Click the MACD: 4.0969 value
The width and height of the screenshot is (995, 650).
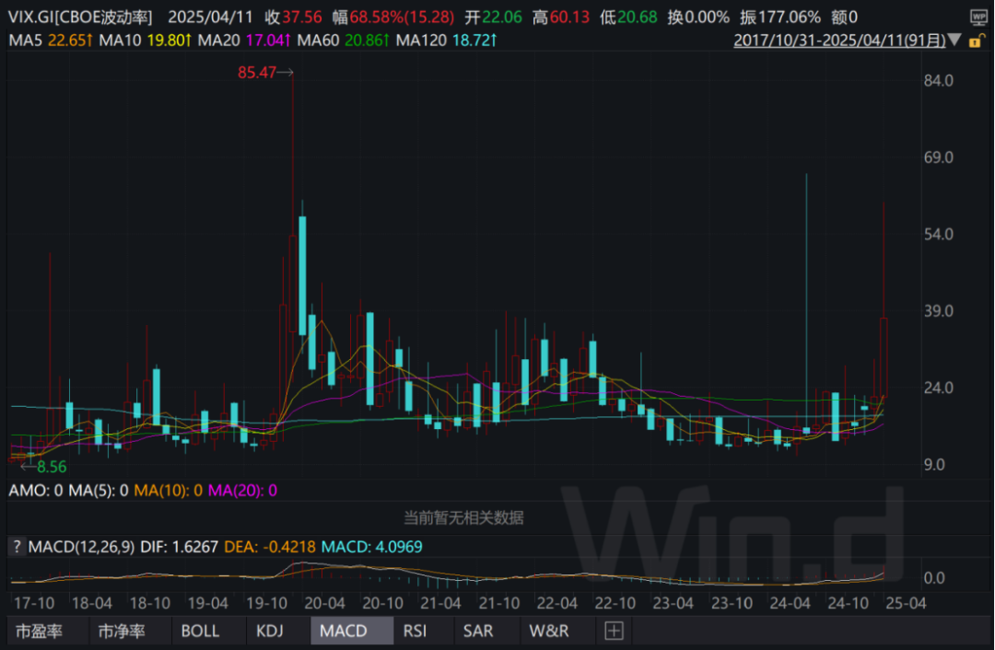click(x=372, y=547)
